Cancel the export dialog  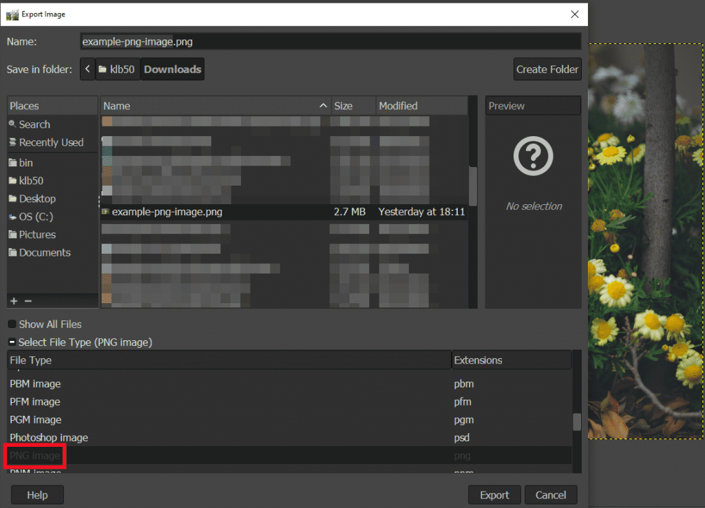[x=551, y=494]
